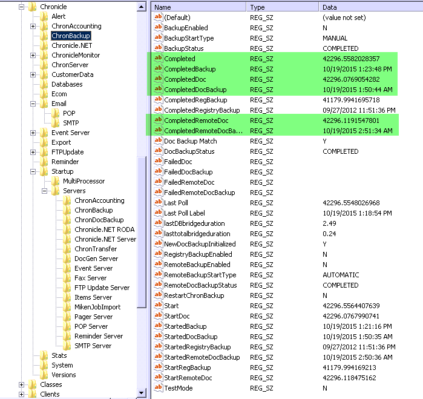The height and width of the screenshot is (399, 423).
Task: Click the DocGen Server folder icon
Action: [67, 259]
